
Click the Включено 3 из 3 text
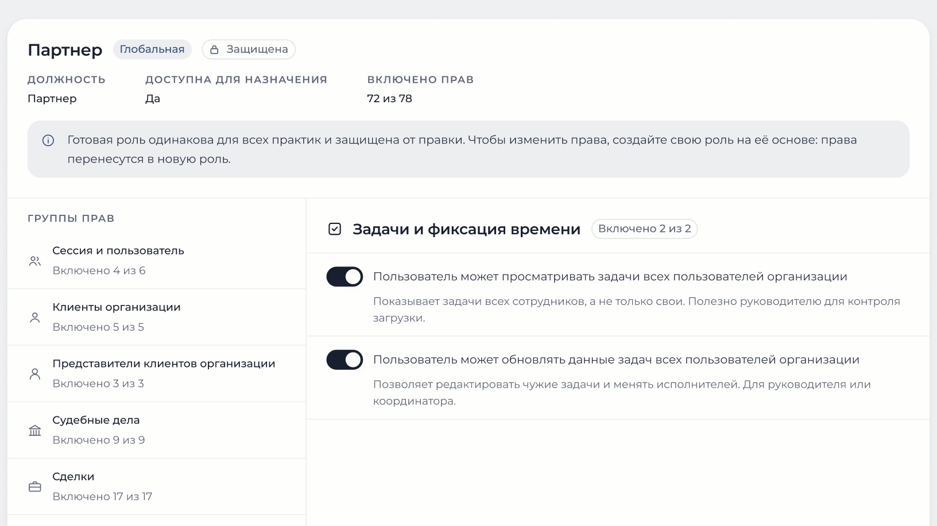pyautogui.click(x=98, y=383)
